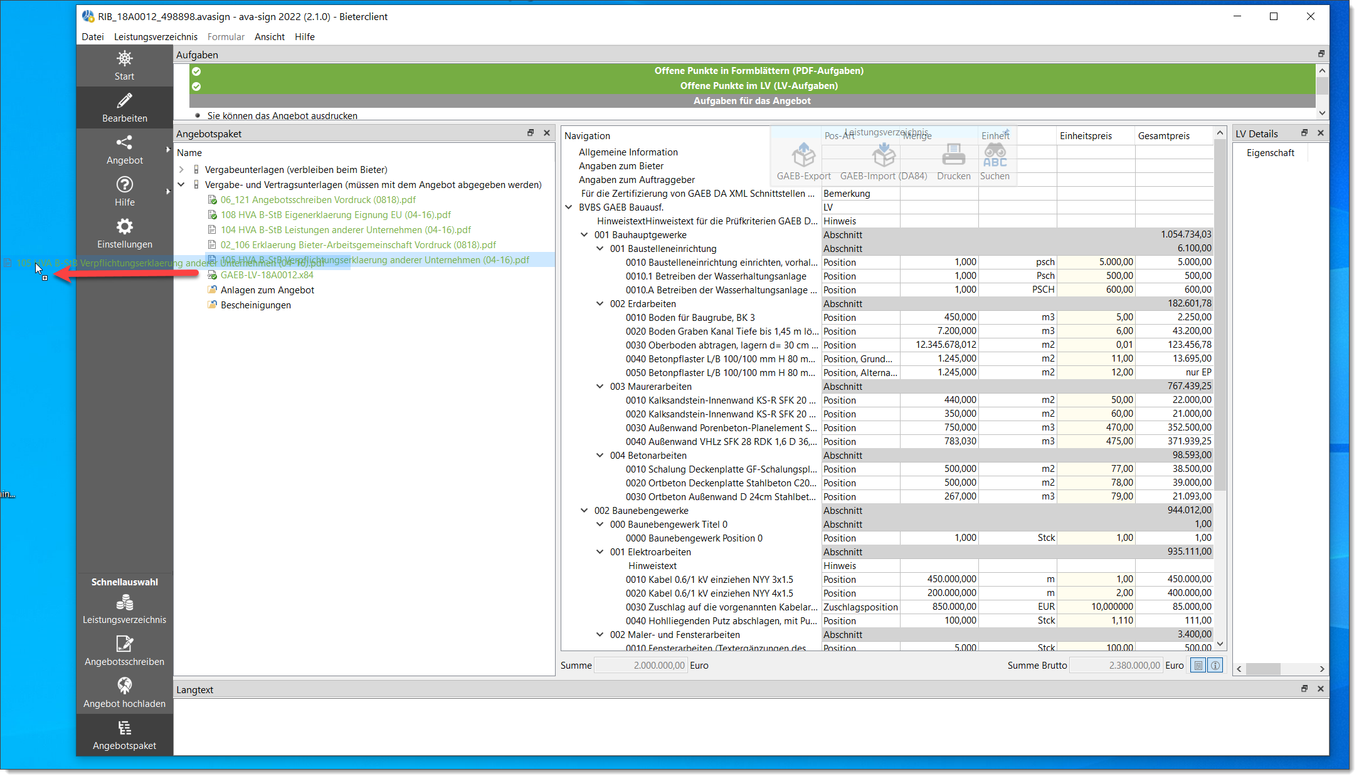Click the Drucken printer icon

(953, 155)
